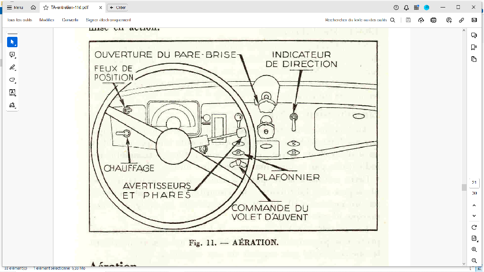Open the Convertir menu
The height and width of the screenshot is (272, 484).
pos(70,20)
